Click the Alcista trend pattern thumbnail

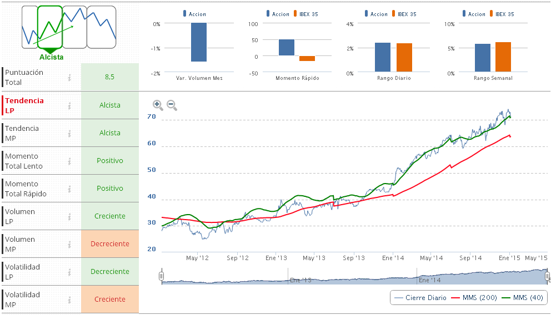coord(51,27)
